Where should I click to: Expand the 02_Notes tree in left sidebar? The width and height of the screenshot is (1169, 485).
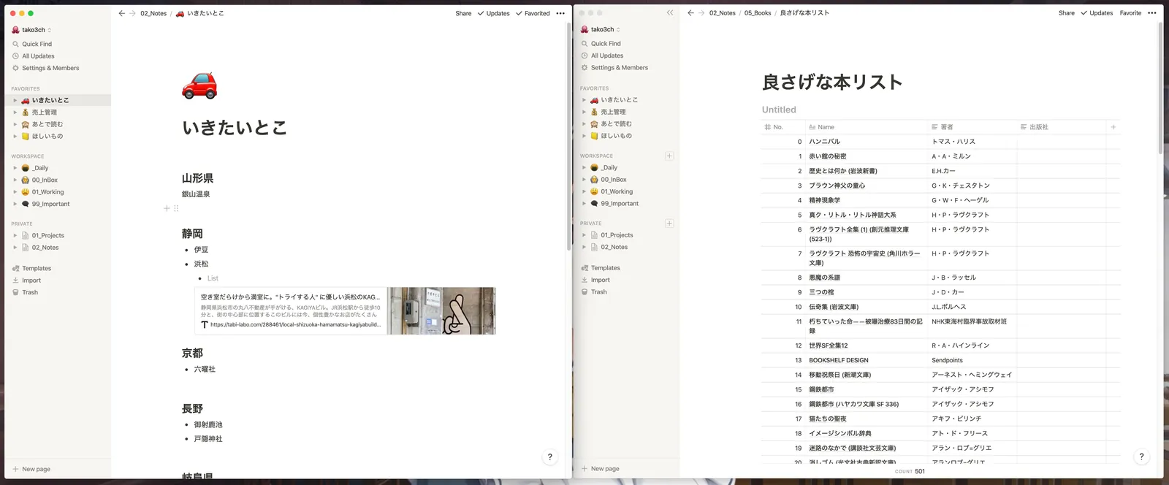point(15,248)
